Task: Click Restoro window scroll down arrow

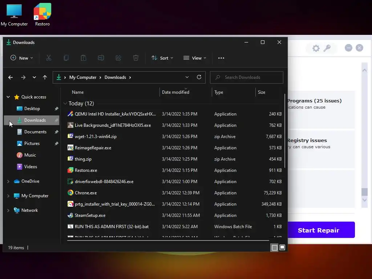Action: click(364, 200)
